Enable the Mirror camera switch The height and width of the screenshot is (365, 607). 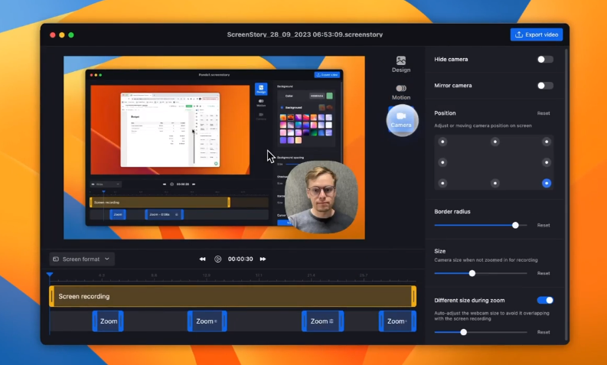[x=545, y=86]
